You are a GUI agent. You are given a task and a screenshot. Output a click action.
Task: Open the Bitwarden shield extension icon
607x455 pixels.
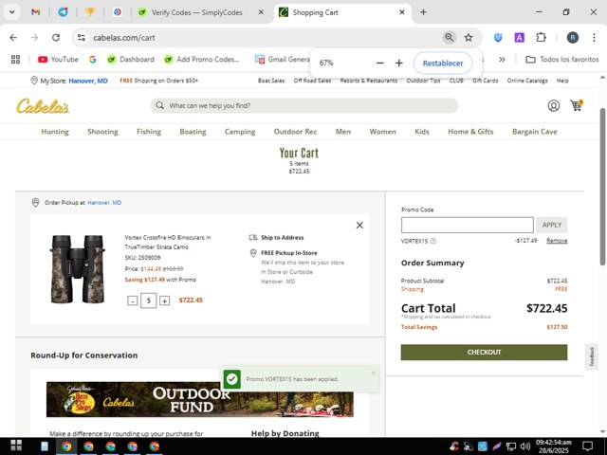tap(498, 38)
